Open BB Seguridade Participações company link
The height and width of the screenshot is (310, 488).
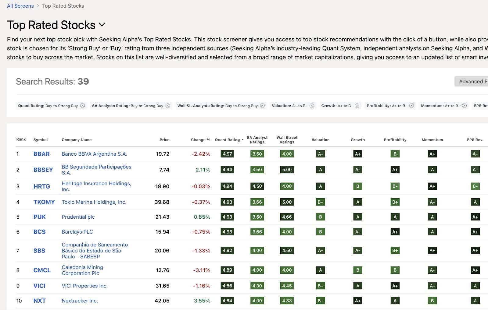96,170
